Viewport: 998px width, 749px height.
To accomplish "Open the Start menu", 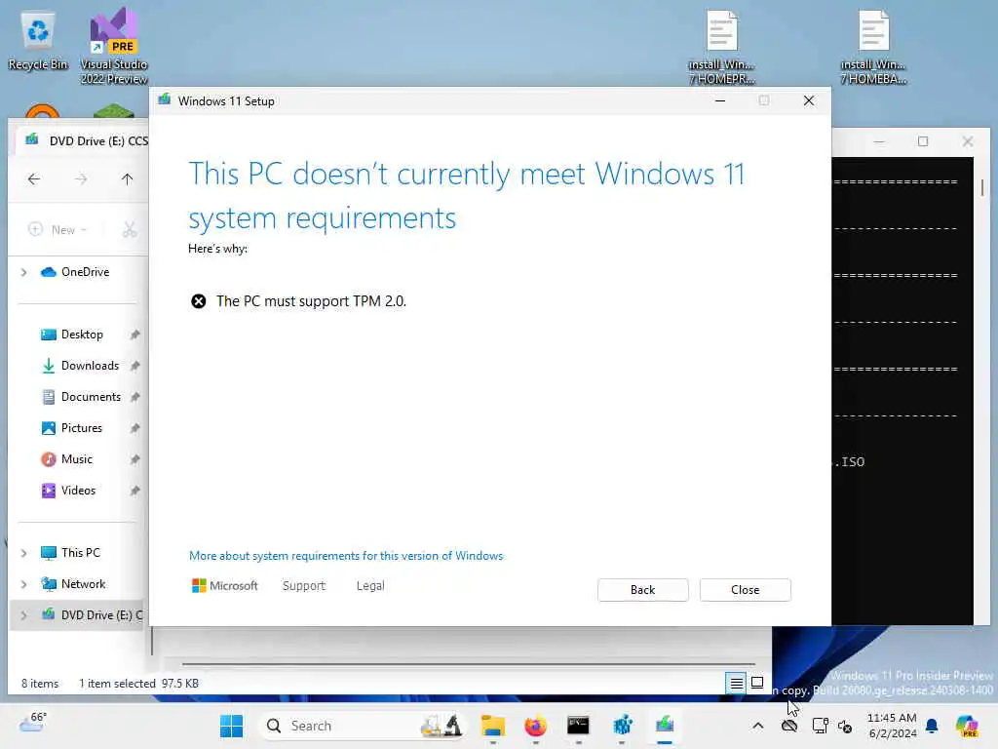I will click(x=231, y=726).
